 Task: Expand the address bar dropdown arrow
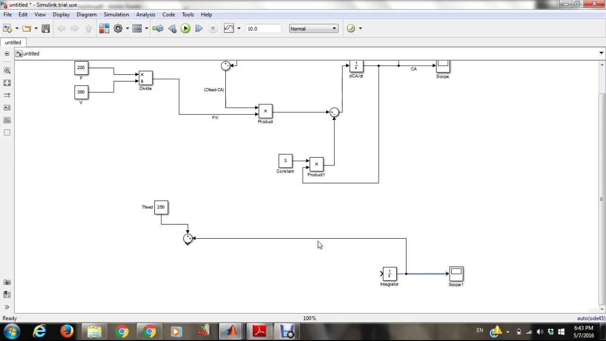tap(601, 53)
